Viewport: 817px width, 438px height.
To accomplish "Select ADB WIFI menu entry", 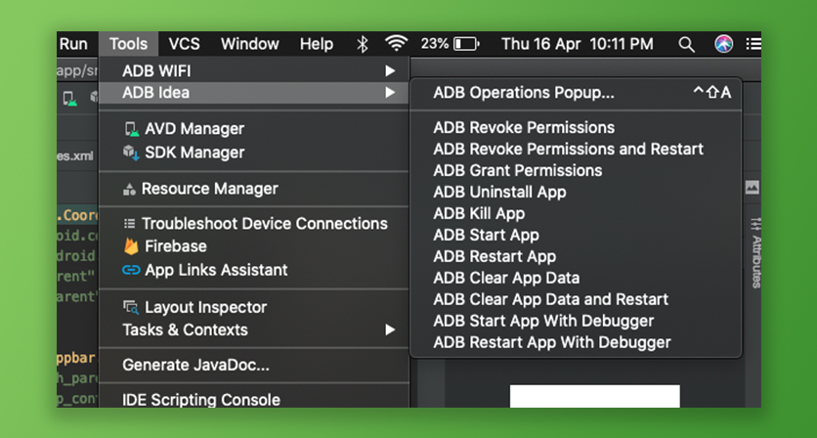I will pyautogui.click(x=254, y=71).
